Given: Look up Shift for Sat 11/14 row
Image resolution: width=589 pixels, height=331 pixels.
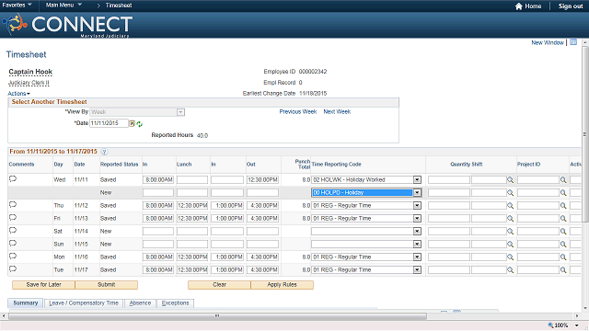Looking at the screenshot, I should coord(510,231).
